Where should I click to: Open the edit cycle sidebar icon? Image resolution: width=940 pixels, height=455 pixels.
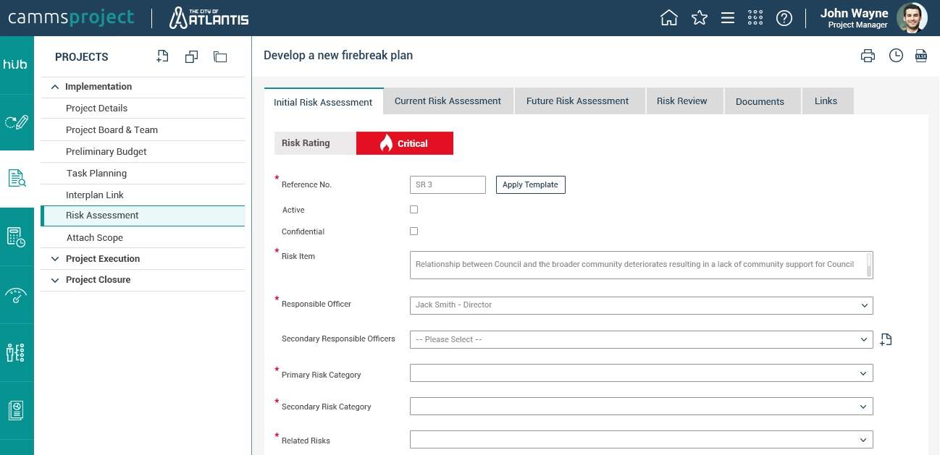[17, 122]
